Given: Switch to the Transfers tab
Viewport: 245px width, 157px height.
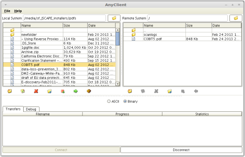Looking at the screenshot, I should click(x=13, y=109).
